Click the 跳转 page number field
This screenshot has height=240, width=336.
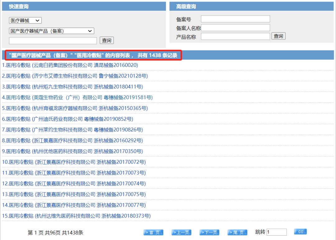point(276,232)
